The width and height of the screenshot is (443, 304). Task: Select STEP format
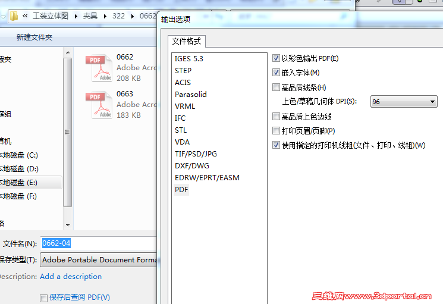pos(183,71)
